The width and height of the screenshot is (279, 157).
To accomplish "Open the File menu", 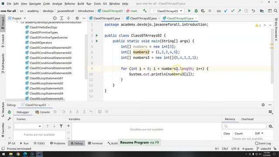I will tap(9, 3).
